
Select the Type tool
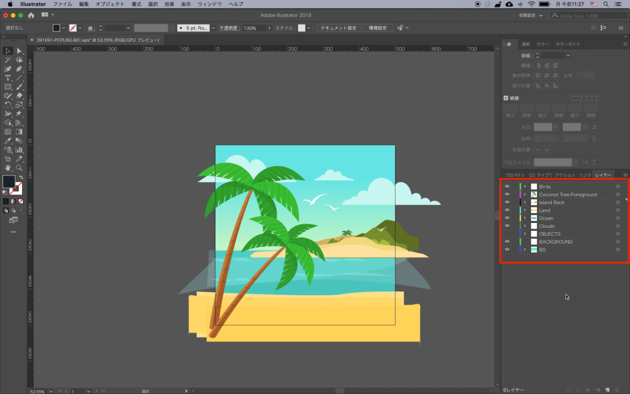pyautogui.click(x=8, y=78)
